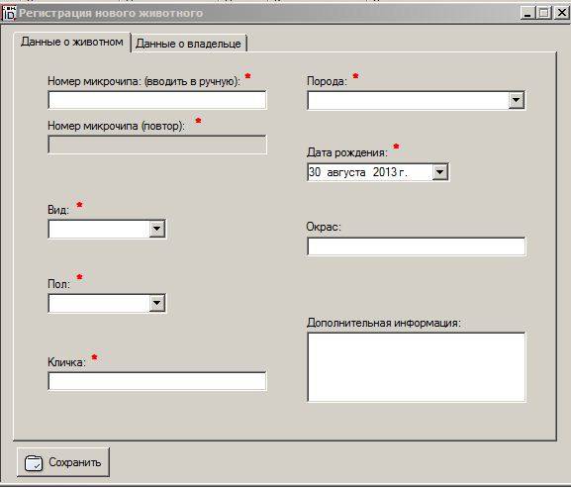Viewport: 571px width, 488px height.
Task: Click the app ID icon in title bar
Action: click(x=9, y=13)
